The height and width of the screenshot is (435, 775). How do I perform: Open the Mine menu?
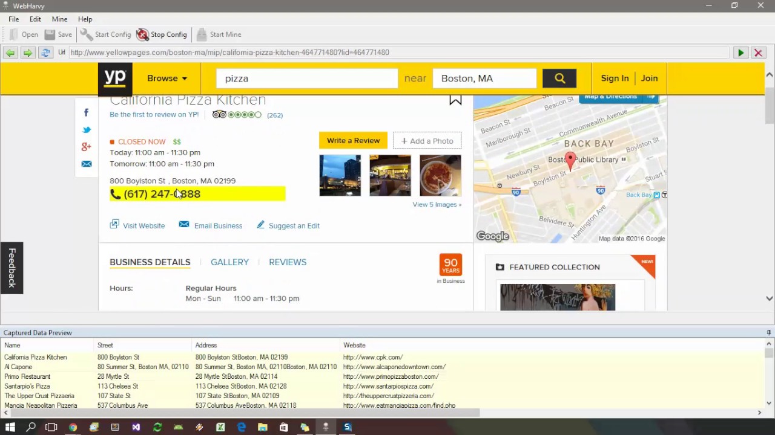pos(59,19)
